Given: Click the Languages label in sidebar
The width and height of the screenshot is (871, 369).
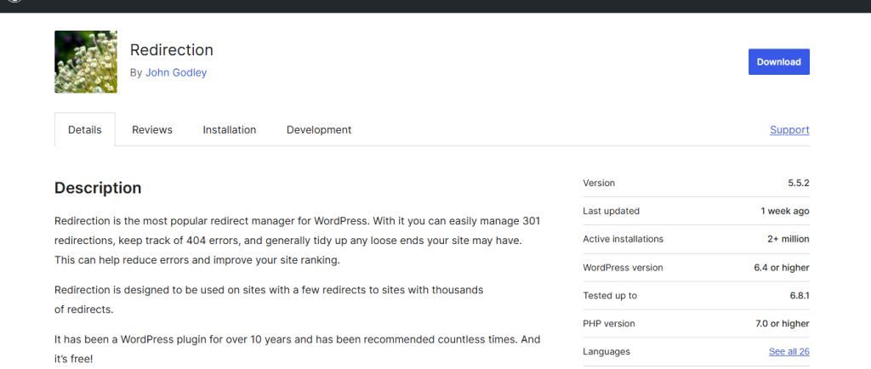Looking at the screenshot, I should 606,352.
